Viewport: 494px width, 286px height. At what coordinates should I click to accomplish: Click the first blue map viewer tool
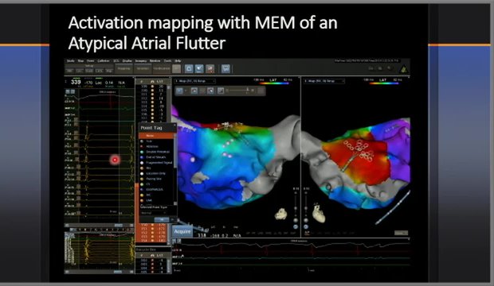(179, 91)
